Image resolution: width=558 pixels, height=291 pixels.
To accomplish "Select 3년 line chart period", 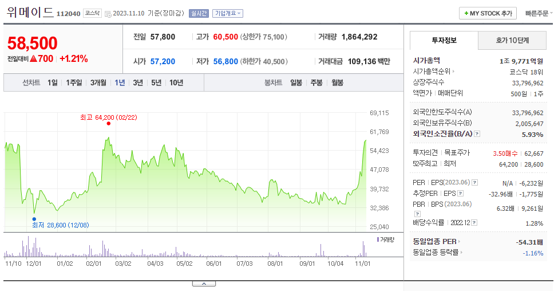I will click(x=138, y=82).
